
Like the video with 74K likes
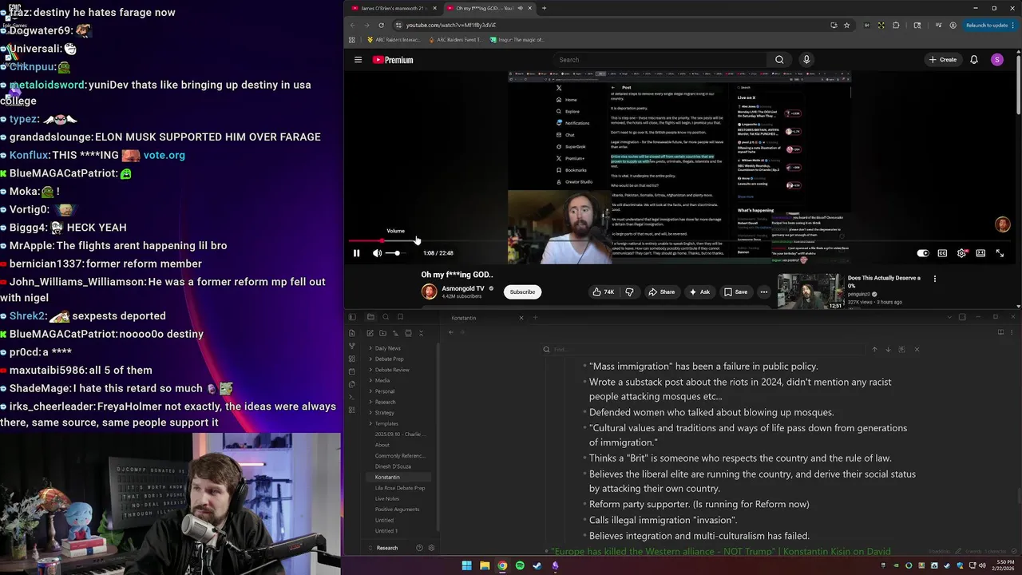(x=604, y=292)
